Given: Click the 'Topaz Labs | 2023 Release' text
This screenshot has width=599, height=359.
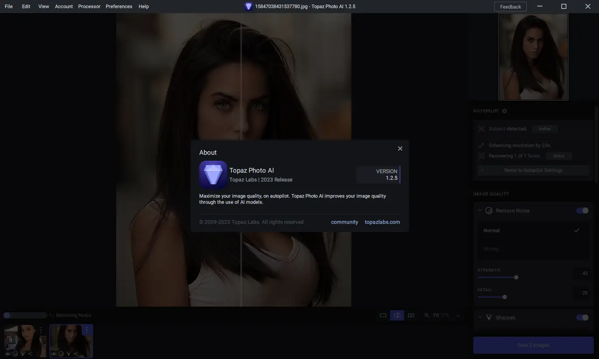Looking at the screenshot, I should point(261,179).
